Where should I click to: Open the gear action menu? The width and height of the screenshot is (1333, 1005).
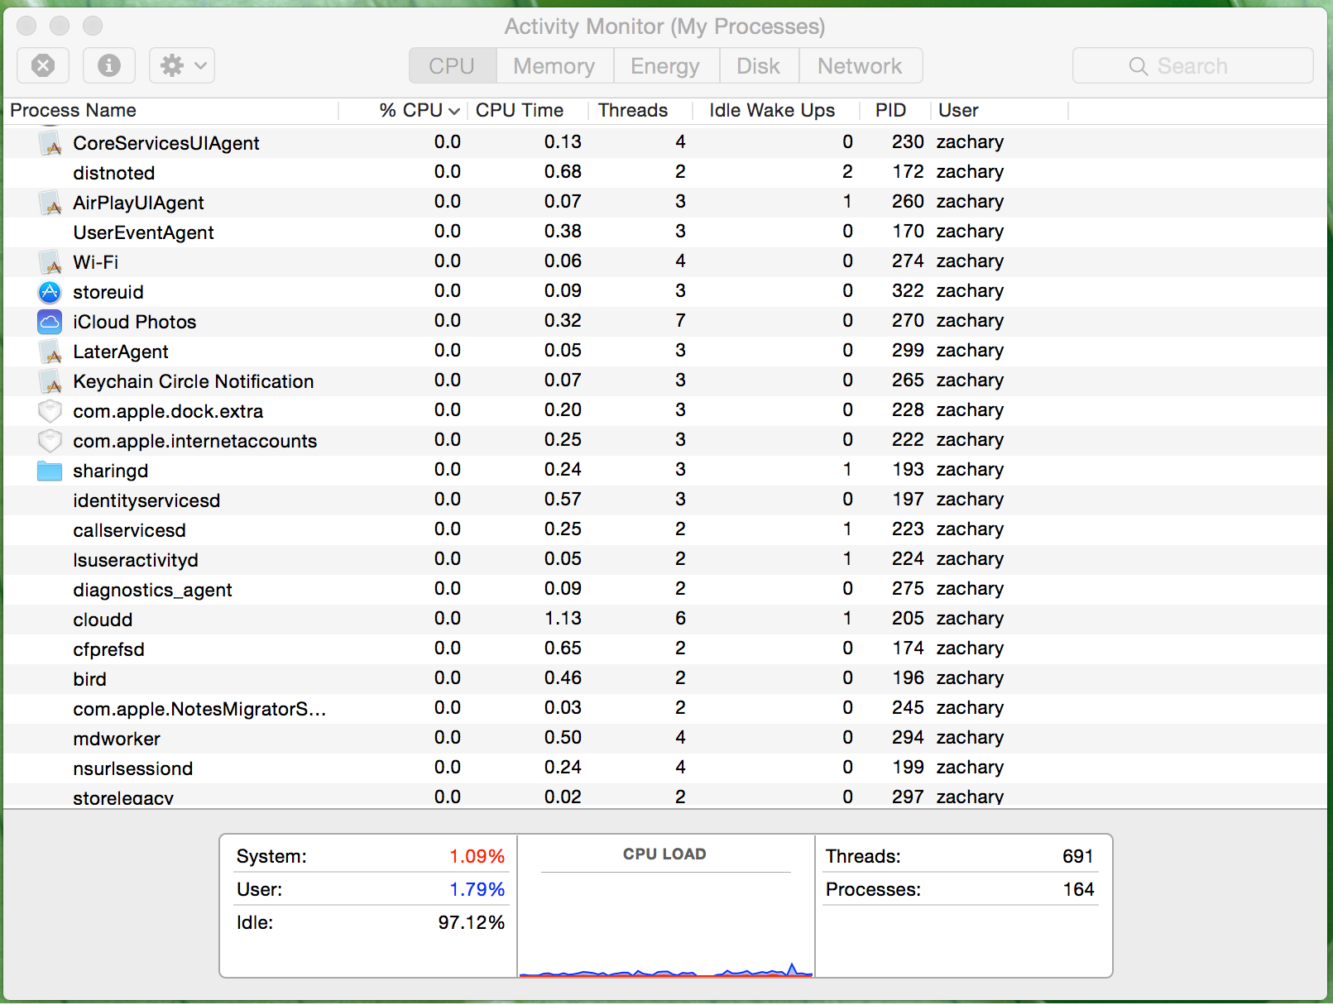(x=182, y=65)
